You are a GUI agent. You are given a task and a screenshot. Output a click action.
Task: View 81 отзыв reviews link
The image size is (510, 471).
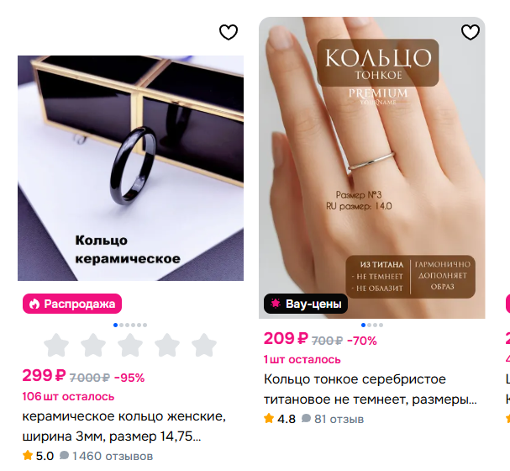(x=339, y=419)
